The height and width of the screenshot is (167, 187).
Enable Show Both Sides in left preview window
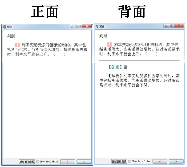point(37,161)
